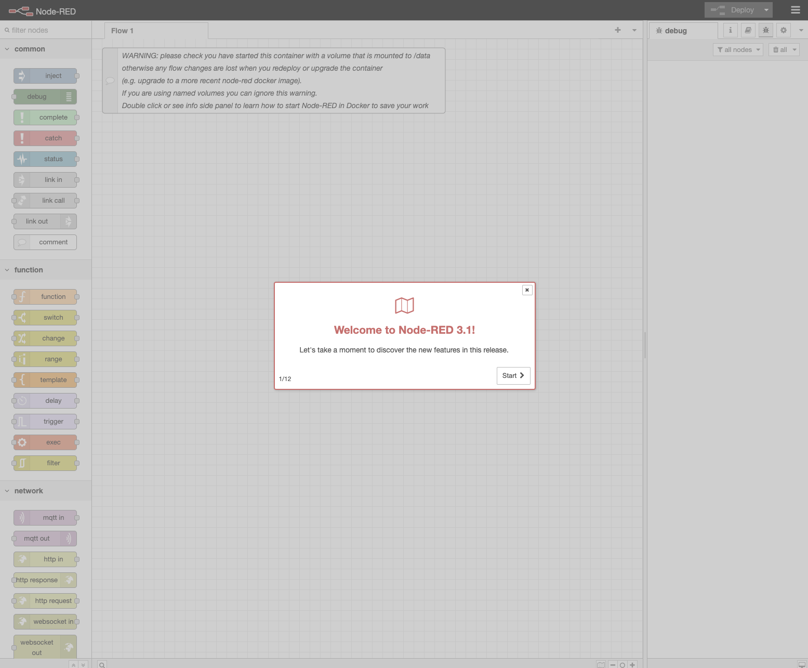This screenshot has width=808, height=668.
Task: Click Start to begin the tour
Action: [x=513, y=376]
